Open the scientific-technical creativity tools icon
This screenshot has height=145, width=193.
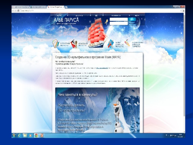[111, 44]
